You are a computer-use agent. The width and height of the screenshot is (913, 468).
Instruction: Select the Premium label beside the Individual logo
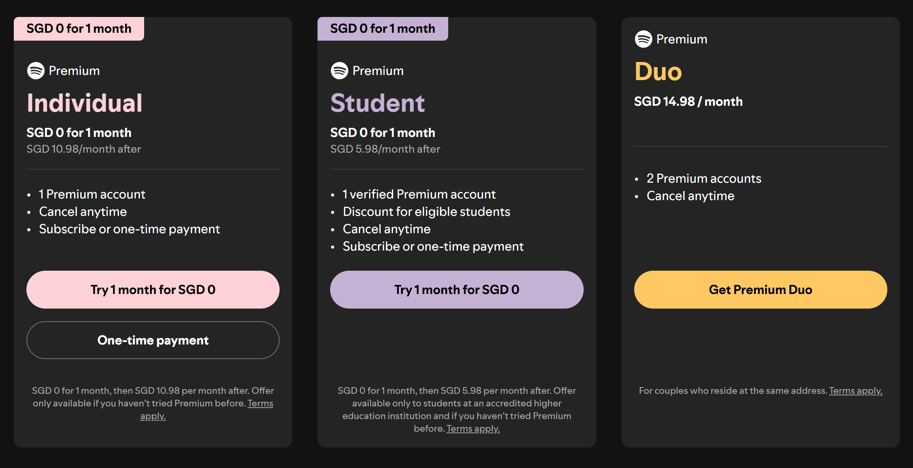pos(74,71)
